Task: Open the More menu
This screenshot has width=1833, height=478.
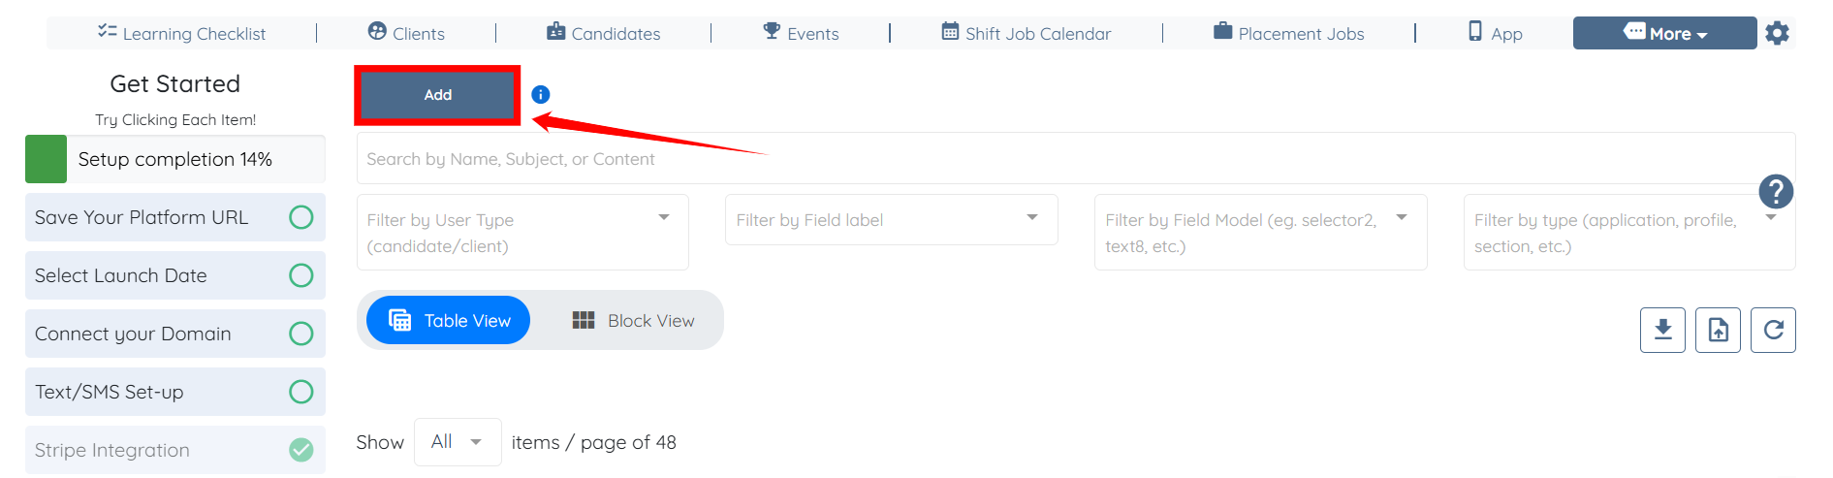Action: (x=1664, y=33)
